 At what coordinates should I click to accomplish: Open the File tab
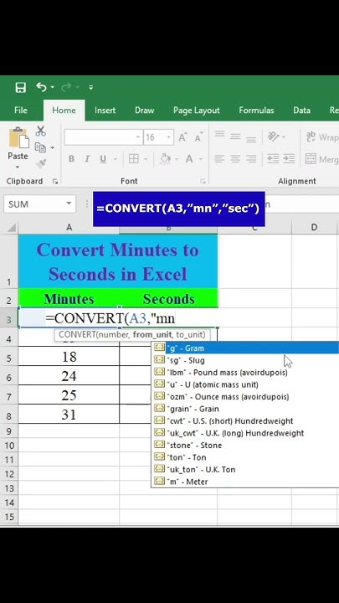pos(21,111)
